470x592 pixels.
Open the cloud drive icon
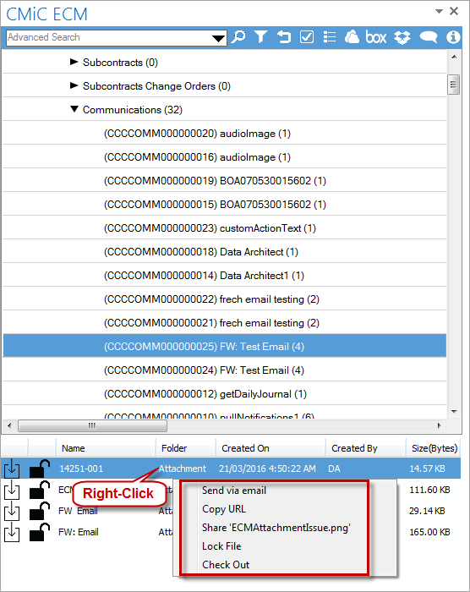(352, 37)
